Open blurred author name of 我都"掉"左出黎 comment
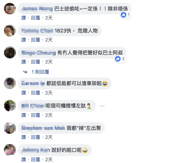 [x=43, y=128]
